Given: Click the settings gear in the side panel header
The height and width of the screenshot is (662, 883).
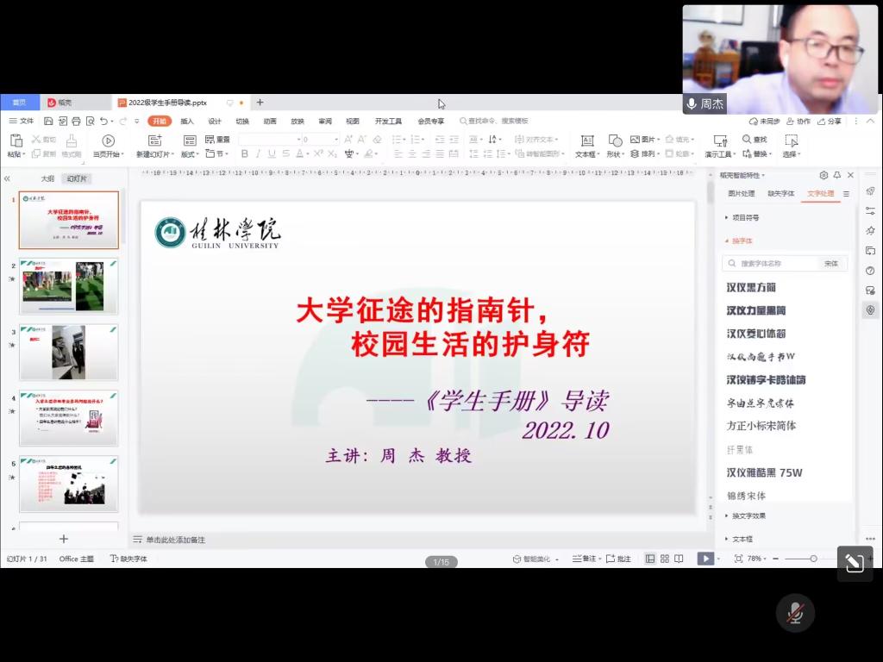Looking at the screenshot, I should tap(824, 175).
